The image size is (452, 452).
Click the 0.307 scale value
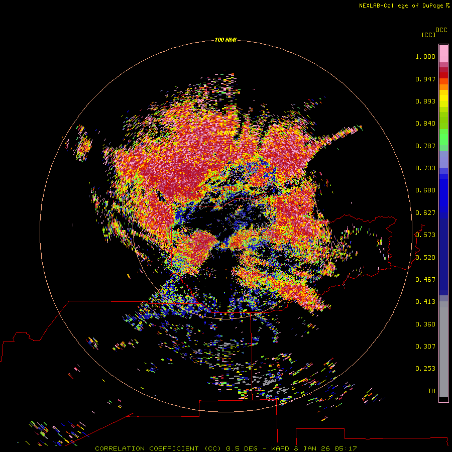pyautogui.click(x=425, y=347)
